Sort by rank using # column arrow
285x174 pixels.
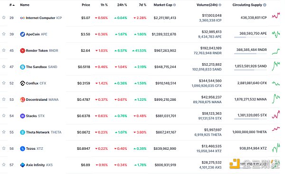tap(12, 5)
